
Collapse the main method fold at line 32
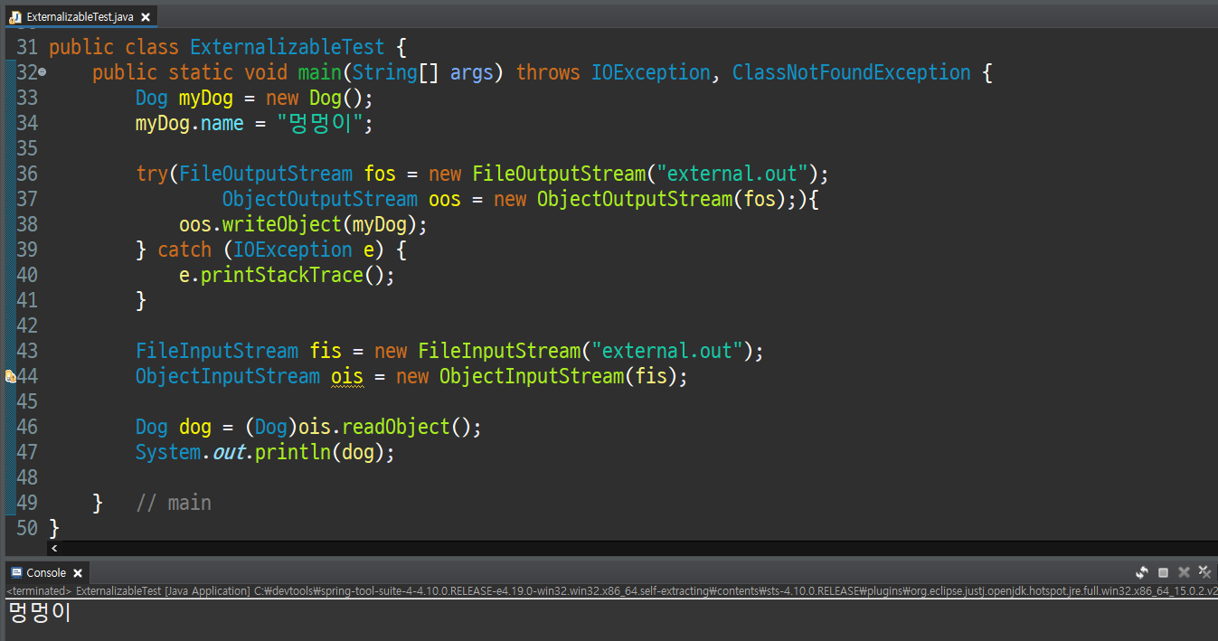[x=42, y=72]
